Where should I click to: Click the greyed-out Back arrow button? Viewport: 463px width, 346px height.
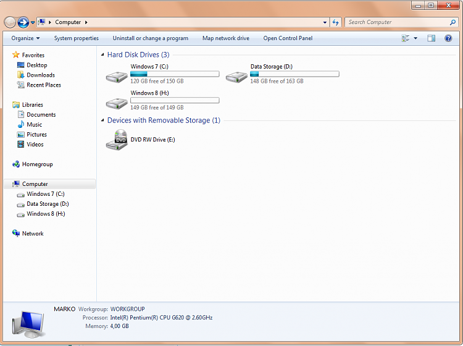pyautogui.click(x=10, y=22)
